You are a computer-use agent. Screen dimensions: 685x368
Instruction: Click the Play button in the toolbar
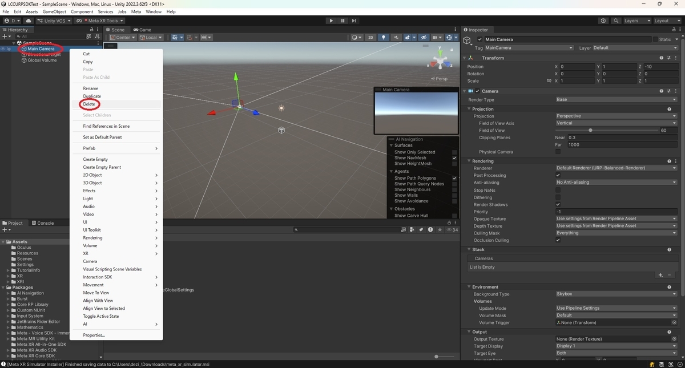(331, 21)
